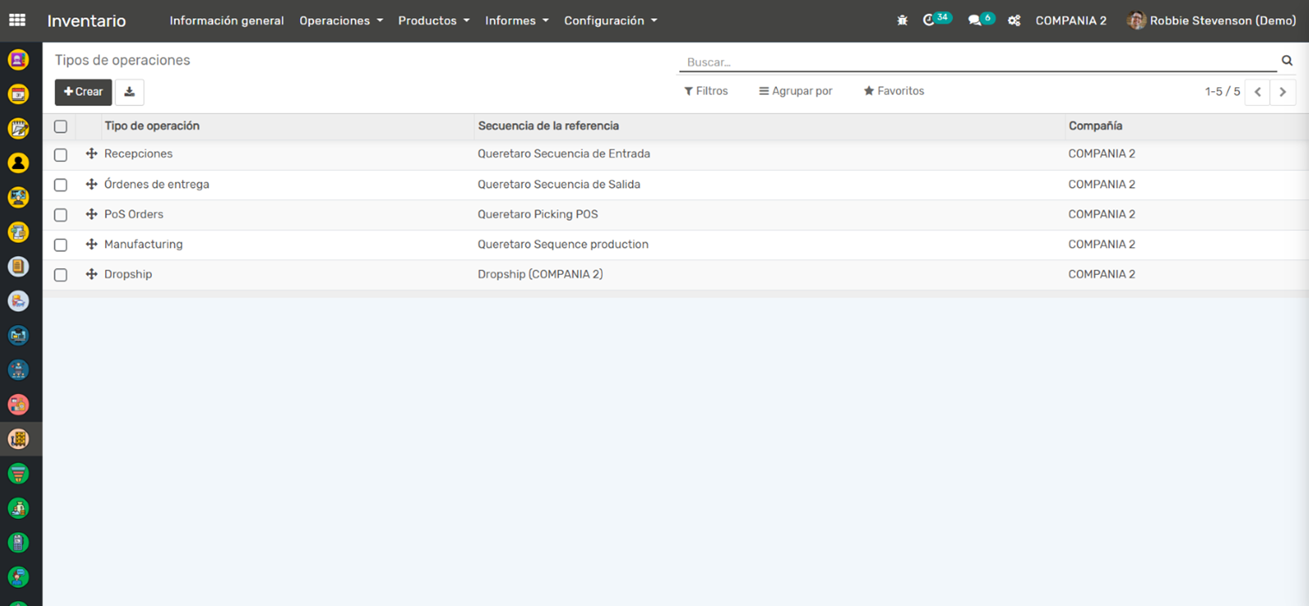Click the debug bug icon
Image resolution: width=1309 pixels, height=606 pixels.
[902, 21]
